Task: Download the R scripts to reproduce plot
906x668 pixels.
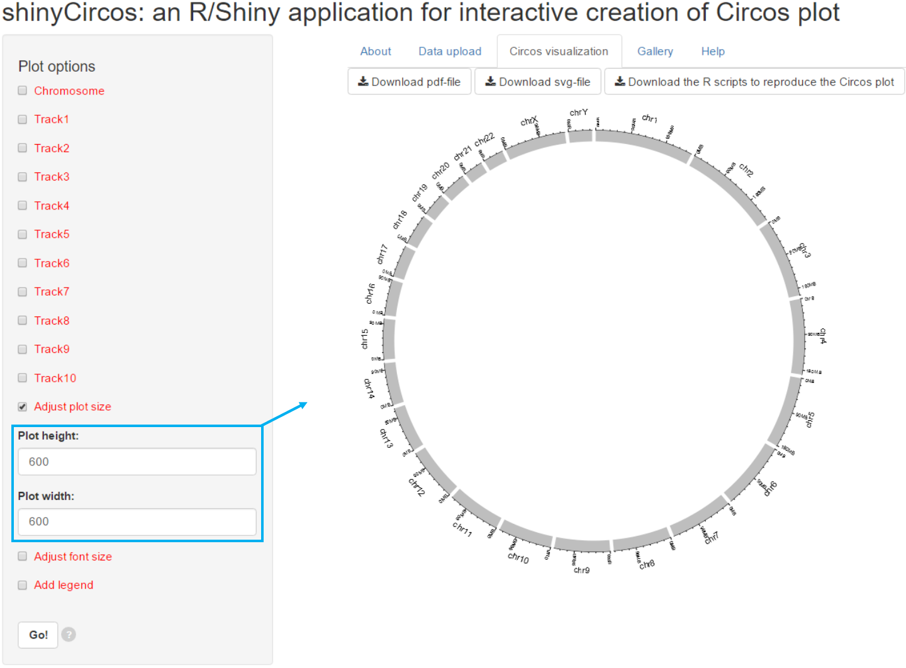Action: [x=754, y=82]
